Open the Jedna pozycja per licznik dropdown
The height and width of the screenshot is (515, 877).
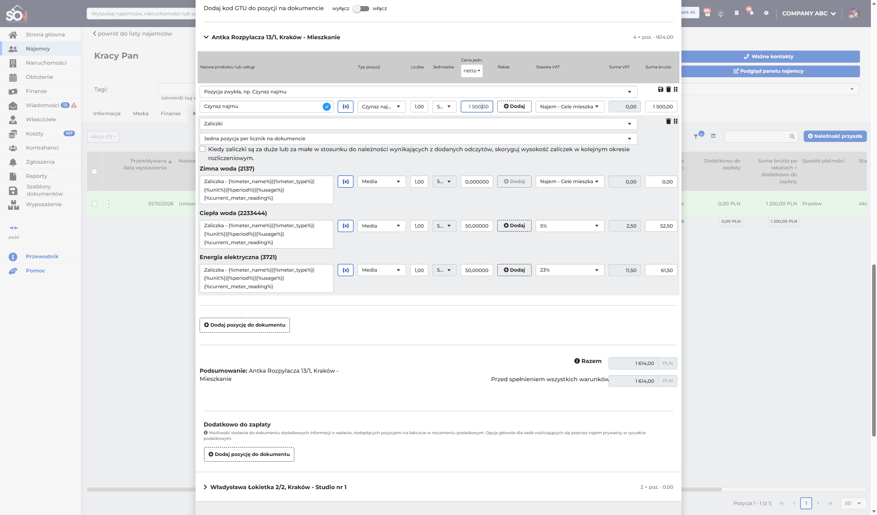[418, 139]
